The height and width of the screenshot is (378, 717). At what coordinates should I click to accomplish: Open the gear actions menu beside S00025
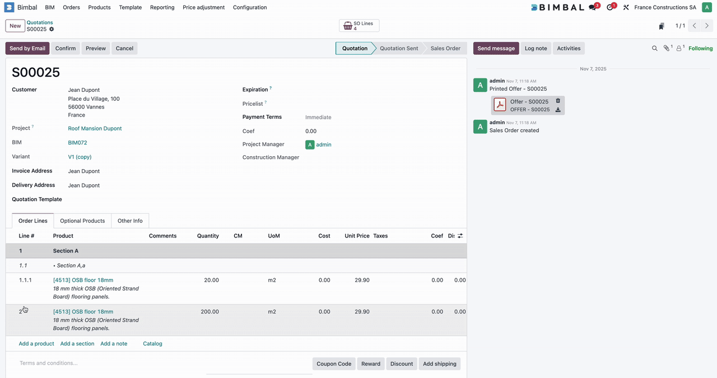point(52,29)
